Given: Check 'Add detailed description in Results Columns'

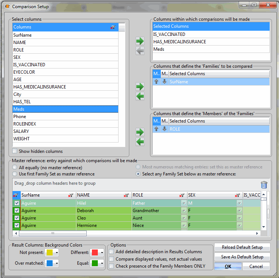Looking at the screenshot, I should pyautogui.click(x=112, y=252).
